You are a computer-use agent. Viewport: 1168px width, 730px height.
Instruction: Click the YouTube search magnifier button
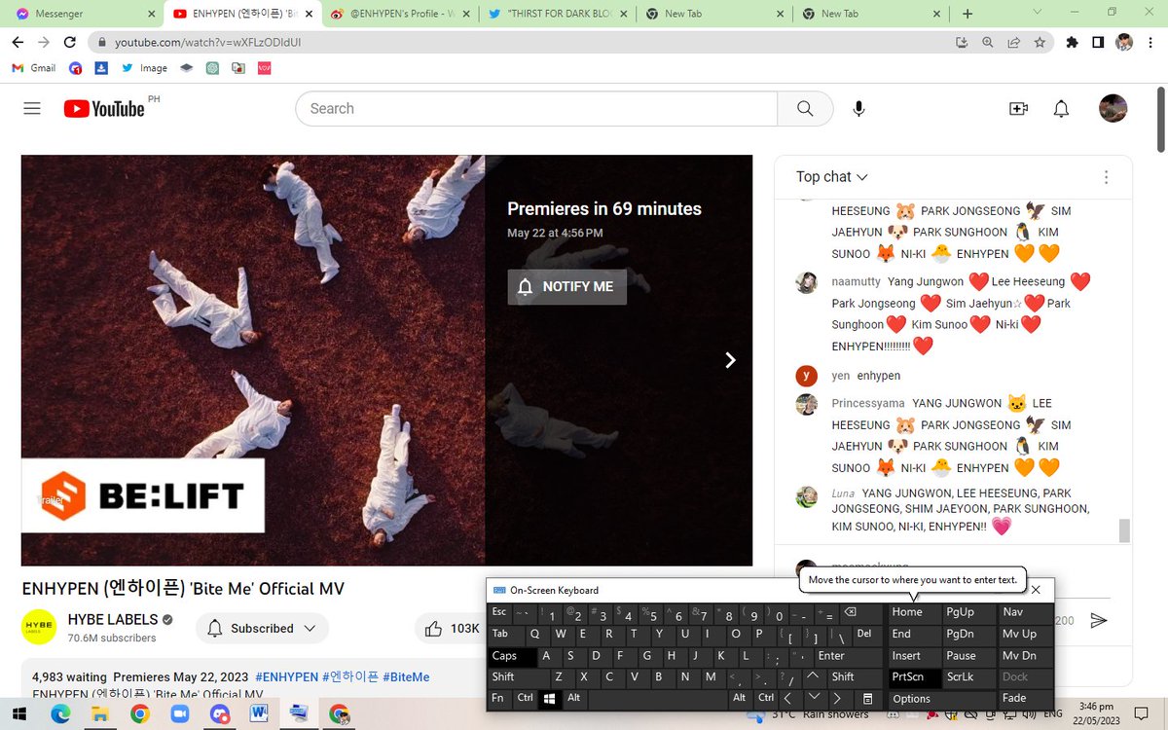point(805,109)
